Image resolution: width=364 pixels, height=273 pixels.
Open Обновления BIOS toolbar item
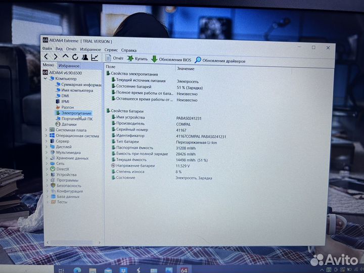[x=171, y=60]
